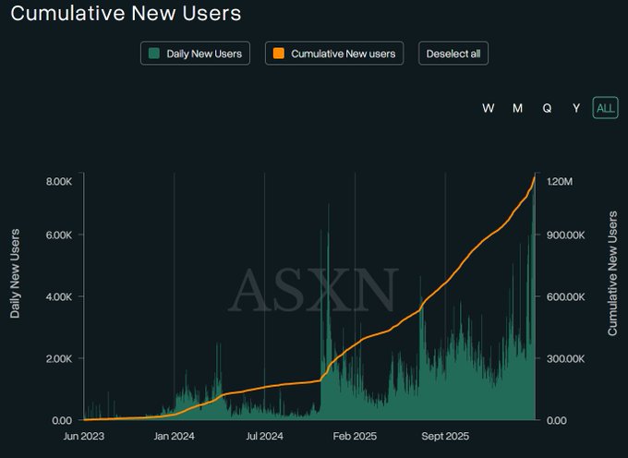Click the orange Cumulative New users legend swatch

[278, 54]
